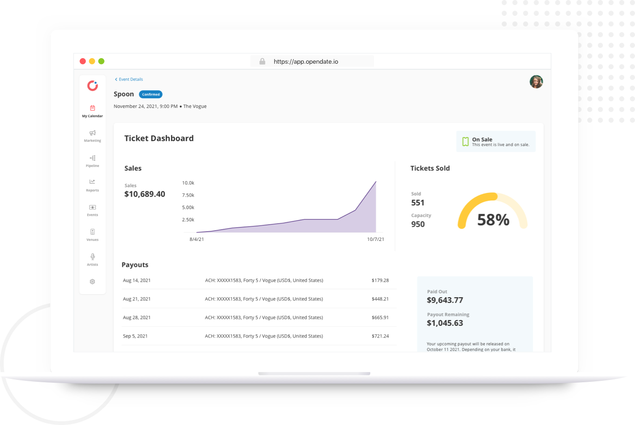Click the browser address bar URL
Image resolution: width=635 pixels, height=425 pixels.
click(x=306, y=61)
